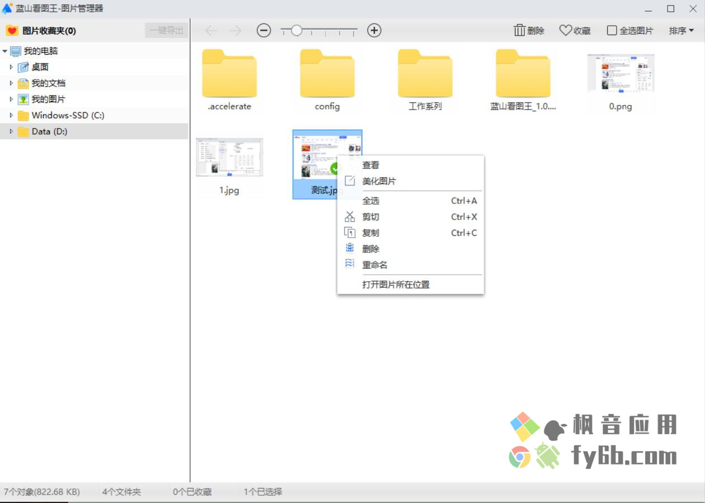Image resolution: width=705 pixels, height=503 pixels.
Task: Click the scissors 剪切 icon in menu
Action: pyautogui.click(x=350, y=216)
